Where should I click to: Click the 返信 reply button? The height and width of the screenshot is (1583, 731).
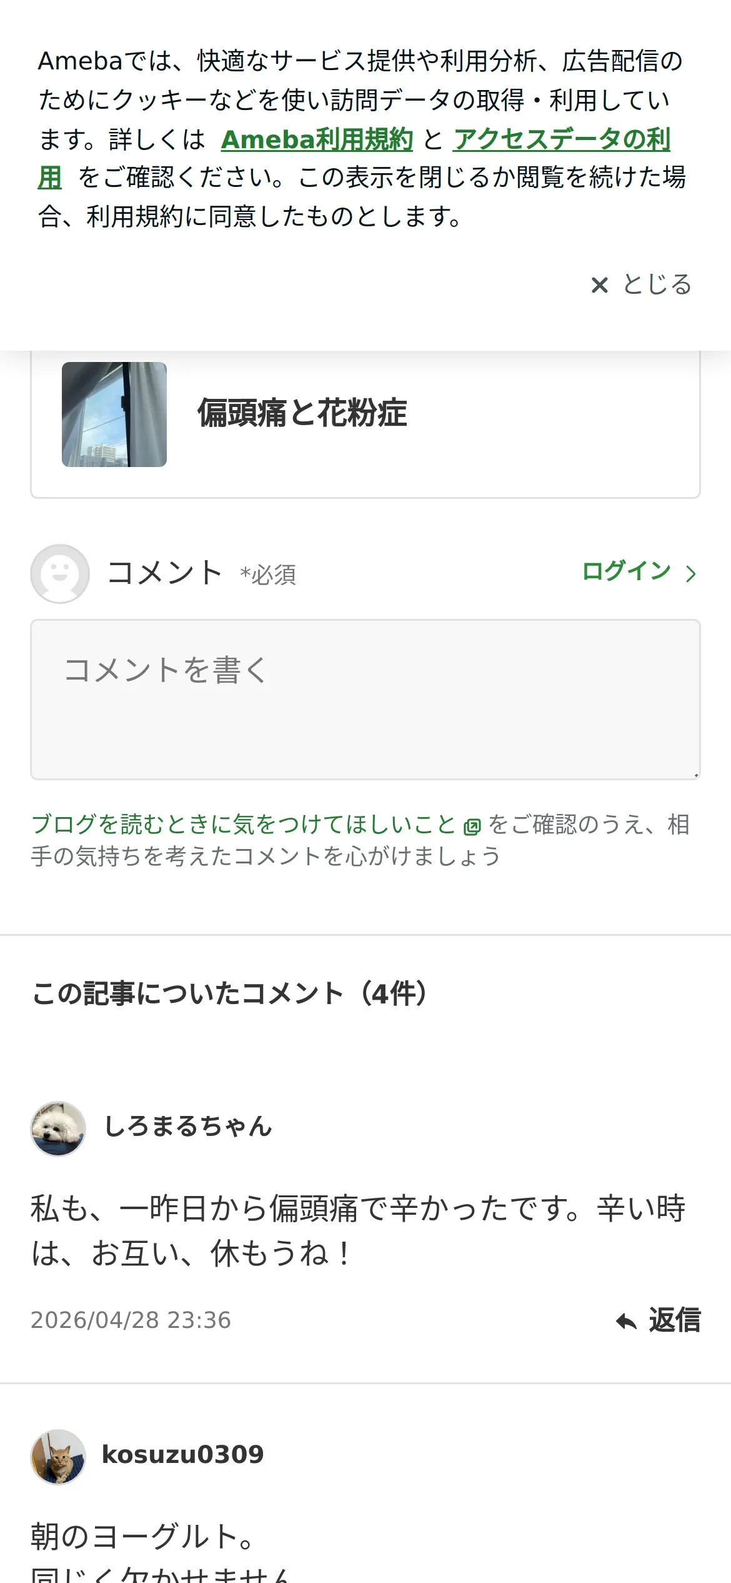coord(658,1320)
